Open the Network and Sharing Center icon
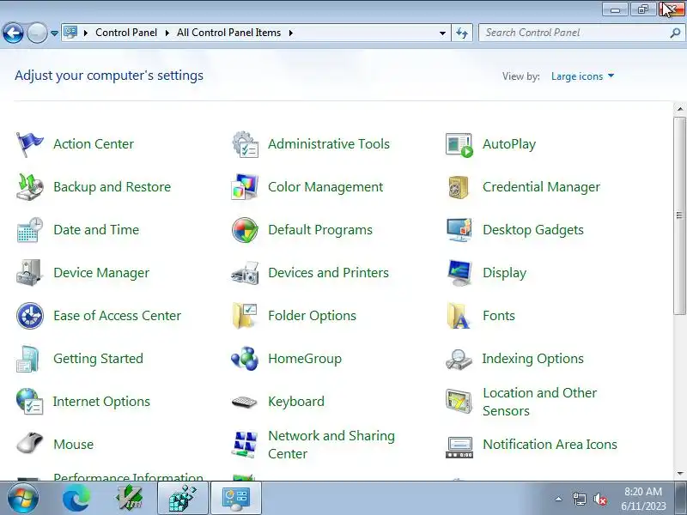The width and height of the screenshot is (687, 515). [x=245, y=445]
